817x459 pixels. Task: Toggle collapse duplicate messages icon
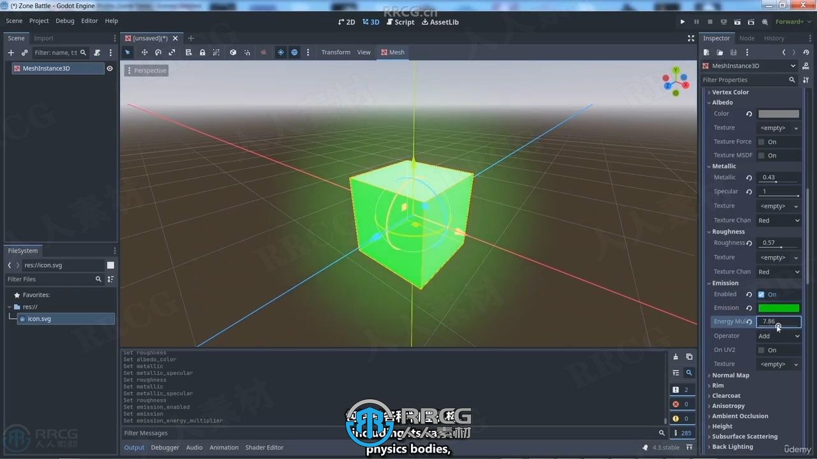[x=675, y=373]
